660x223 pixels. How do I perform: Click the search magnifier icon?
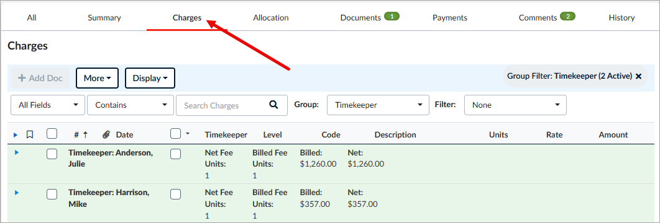pos(273,105)
